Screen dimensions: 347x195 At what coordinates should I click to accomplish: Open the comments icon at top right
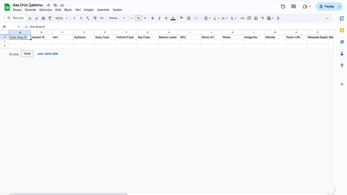point(294,7)
